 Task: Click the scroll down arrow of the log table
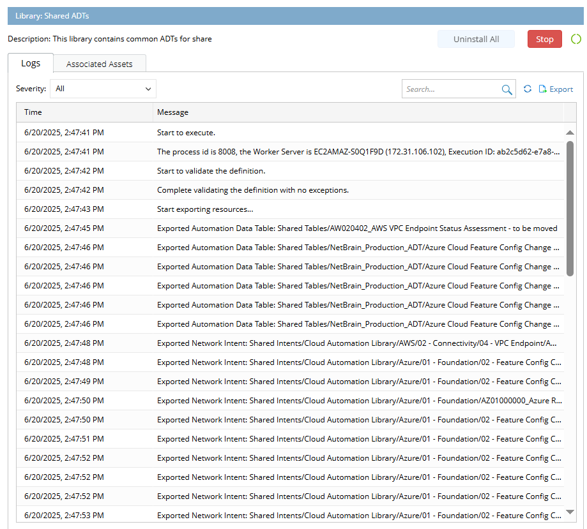click(x=570, y=512)
